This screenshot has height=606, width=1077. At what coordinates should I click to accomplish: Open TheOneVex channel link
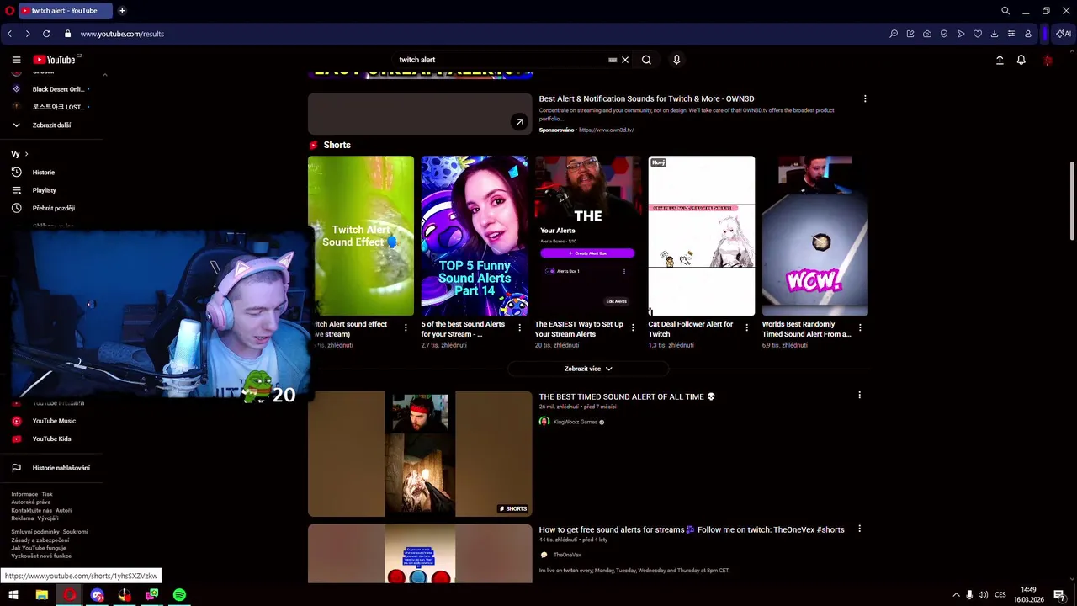pos(567,555)
